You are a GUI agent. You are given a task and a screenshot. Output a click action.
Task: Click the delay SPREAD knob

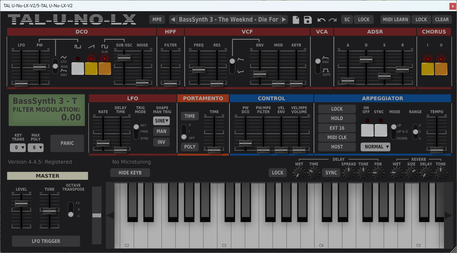(349, 173)
